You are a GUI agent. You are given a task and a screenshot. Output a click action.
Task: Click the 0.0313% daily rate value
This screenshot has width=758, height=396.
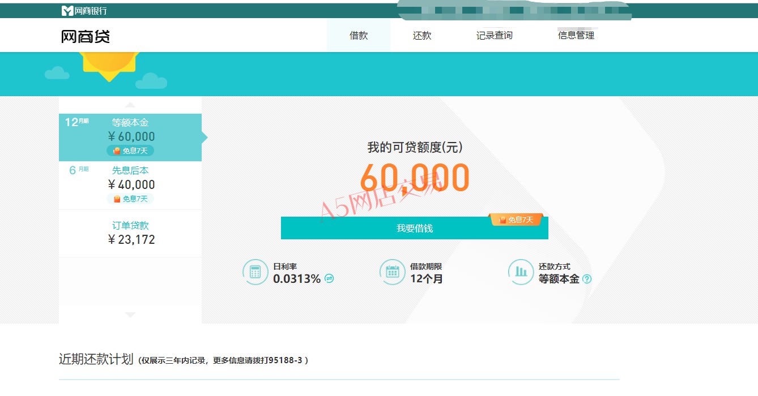click(297, 278)
